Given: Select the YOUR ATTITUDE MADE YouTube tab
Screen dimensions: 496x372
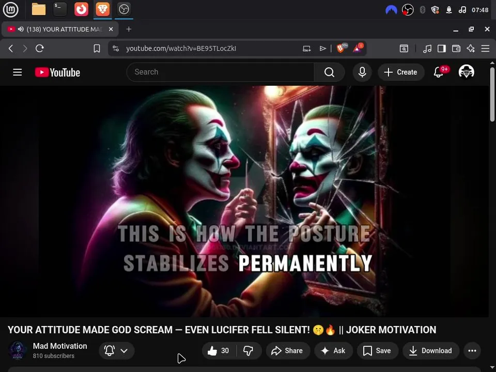Looking at the screenshot, I should click(60, 29).
